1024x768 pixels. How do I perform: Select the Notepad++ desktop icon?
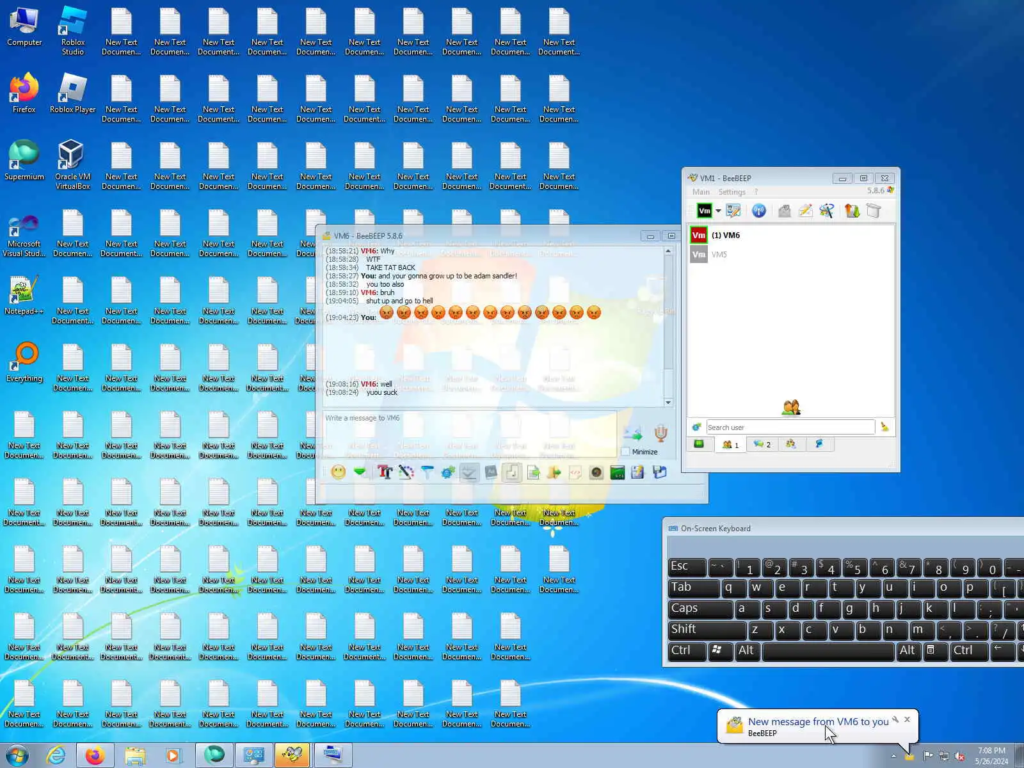tap(24, 296)
